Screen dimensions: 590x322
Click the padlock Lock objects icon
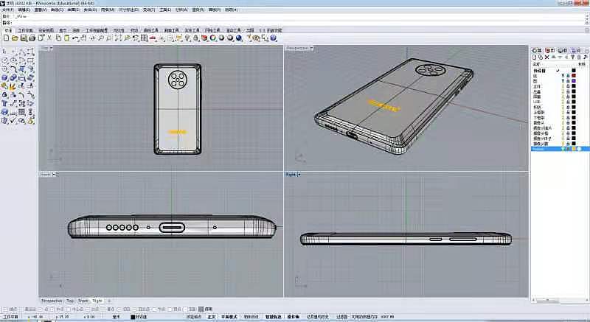[x=195, y=38]
